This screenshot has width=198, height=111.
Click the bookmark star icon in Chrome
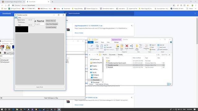174,5
